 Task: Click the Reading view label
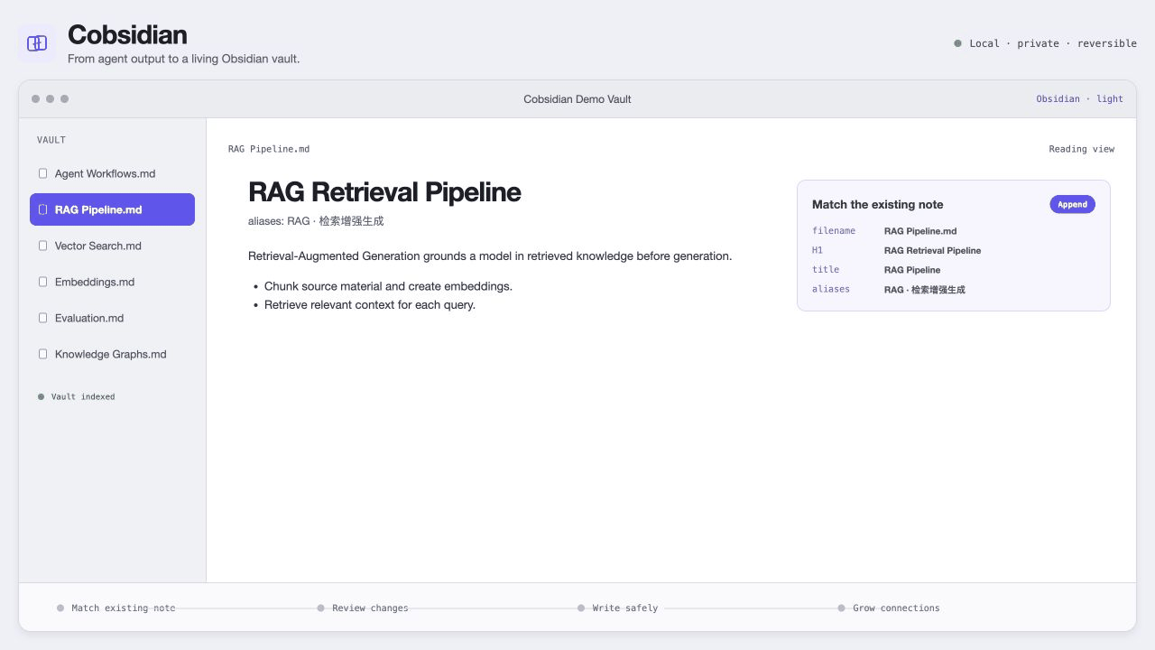[1081, 149]
